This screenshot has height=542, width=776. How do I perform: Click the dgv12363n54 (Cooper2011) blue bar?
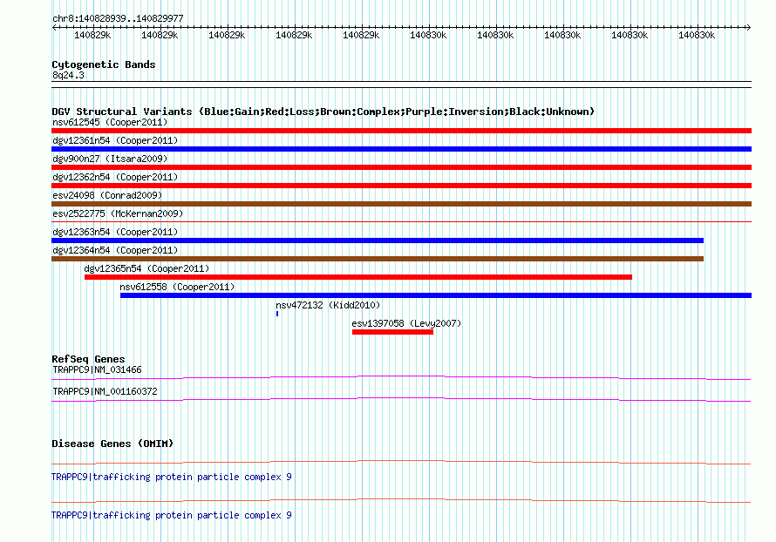pyautogui.click(x=378, y=241)
